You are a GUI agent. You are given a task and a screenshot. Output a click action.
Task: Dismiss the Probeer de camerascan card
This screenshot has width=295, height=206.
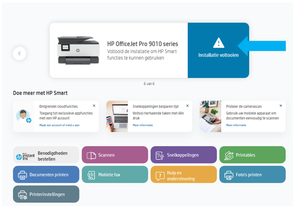[x=281, y=105]
